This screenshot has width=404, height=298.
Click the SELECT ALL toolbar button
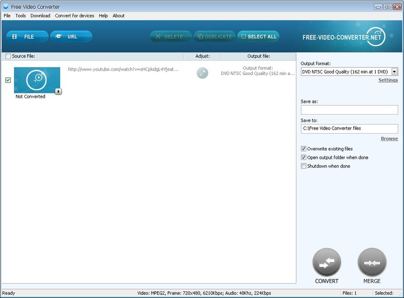[258, 36]
